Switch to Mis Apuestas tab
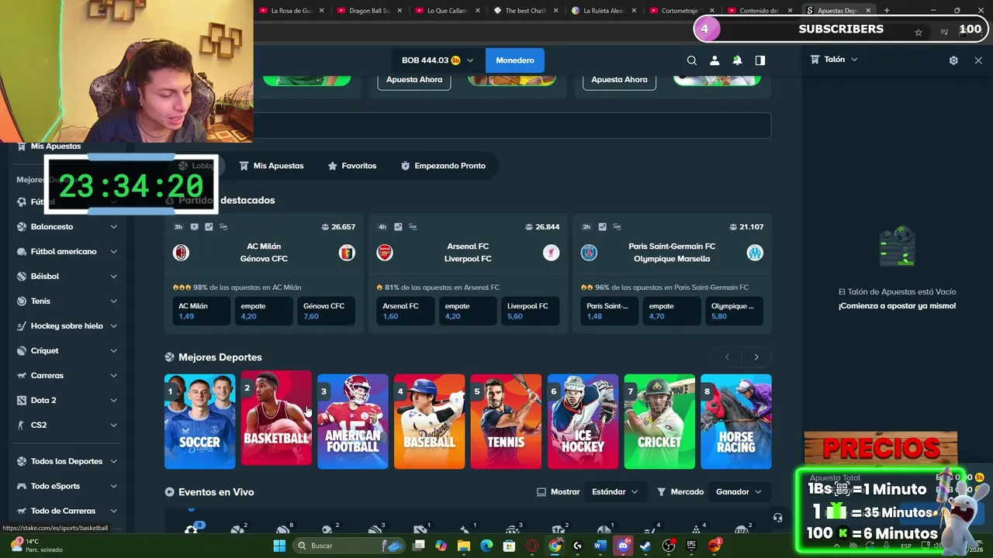Screen dimensions: 993x558 272,166
